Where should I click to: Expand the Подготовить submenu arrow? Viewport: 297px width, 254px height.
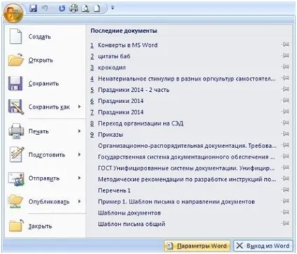tap(79, 154)
